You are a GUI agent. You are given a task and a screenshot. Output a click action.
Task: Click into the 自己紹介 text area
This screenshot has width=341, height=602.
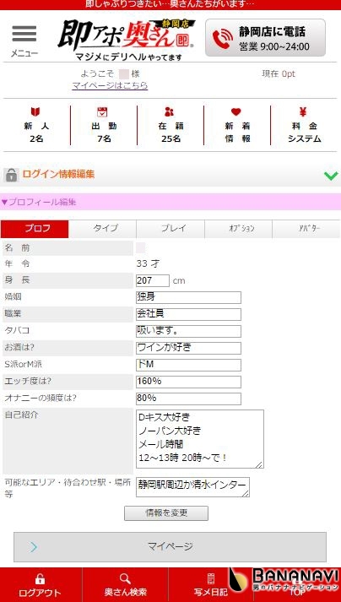tap(200, 439)
